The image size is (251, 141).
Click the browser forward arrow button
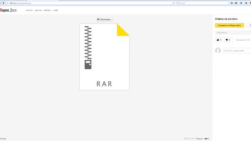coord(4,3)
